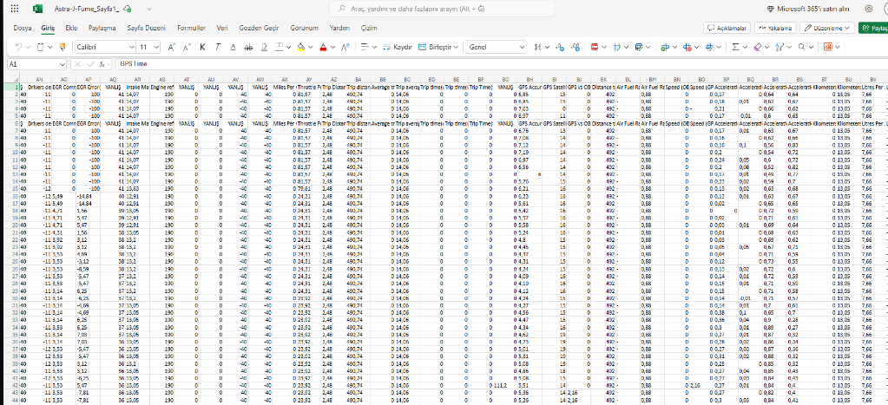Click the green Paylaş share button
Image resolution: width=888 pixels, height=405 pixels.
873,28
